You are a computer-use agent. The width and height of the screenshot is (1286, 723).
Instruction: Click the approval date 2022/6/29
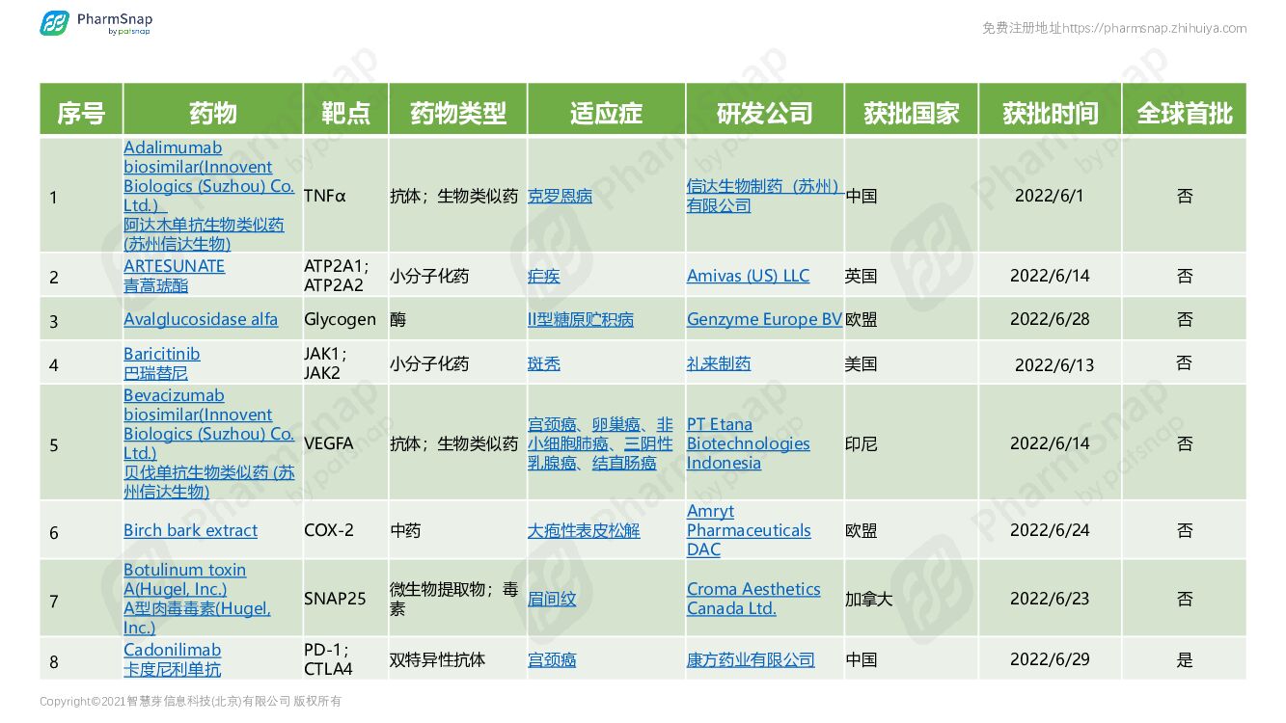1050,659
